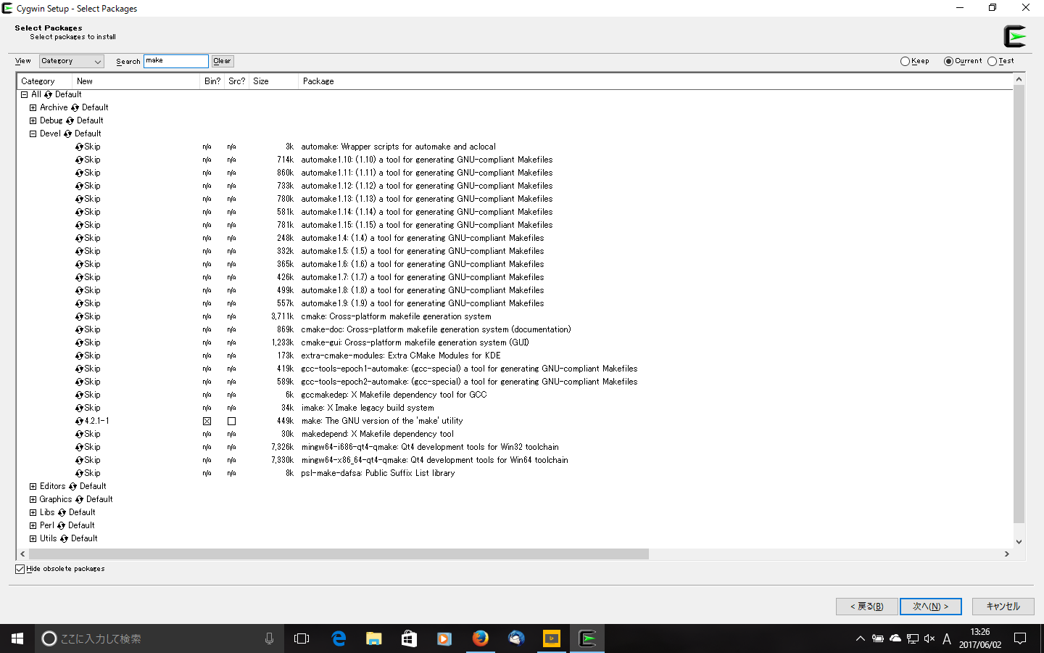
Task: Go back with the 戻る(B) button
Action: (867, 607)
